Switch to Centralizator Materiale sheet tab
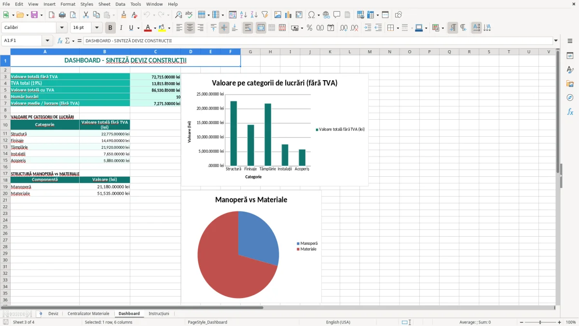Viewport: 579px width, 326px height. [88, 313]
